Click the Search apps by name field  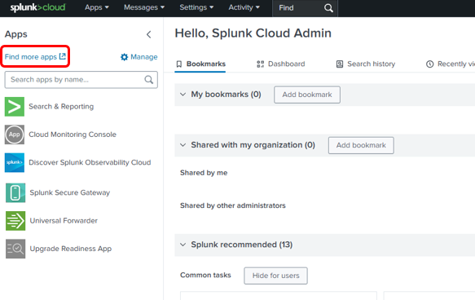pyautogui.click(x=81, y=80)
